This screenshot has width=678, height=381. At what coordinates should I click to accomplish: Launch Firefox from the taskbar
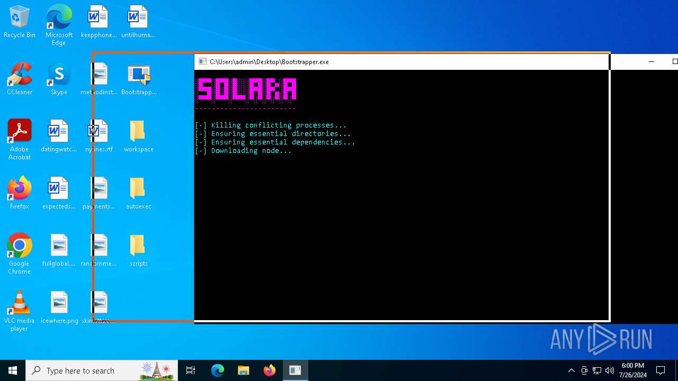270,370
